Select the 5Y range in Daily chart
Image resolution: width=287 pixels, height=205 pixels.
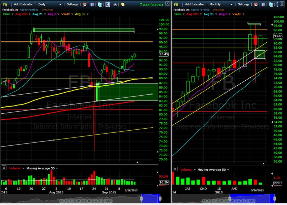(x=62, y=201)
